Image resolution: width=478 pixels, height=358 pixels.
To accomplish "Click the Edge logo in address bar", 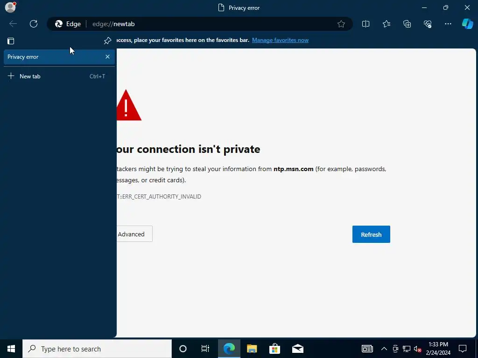I will tap(59, 24).
